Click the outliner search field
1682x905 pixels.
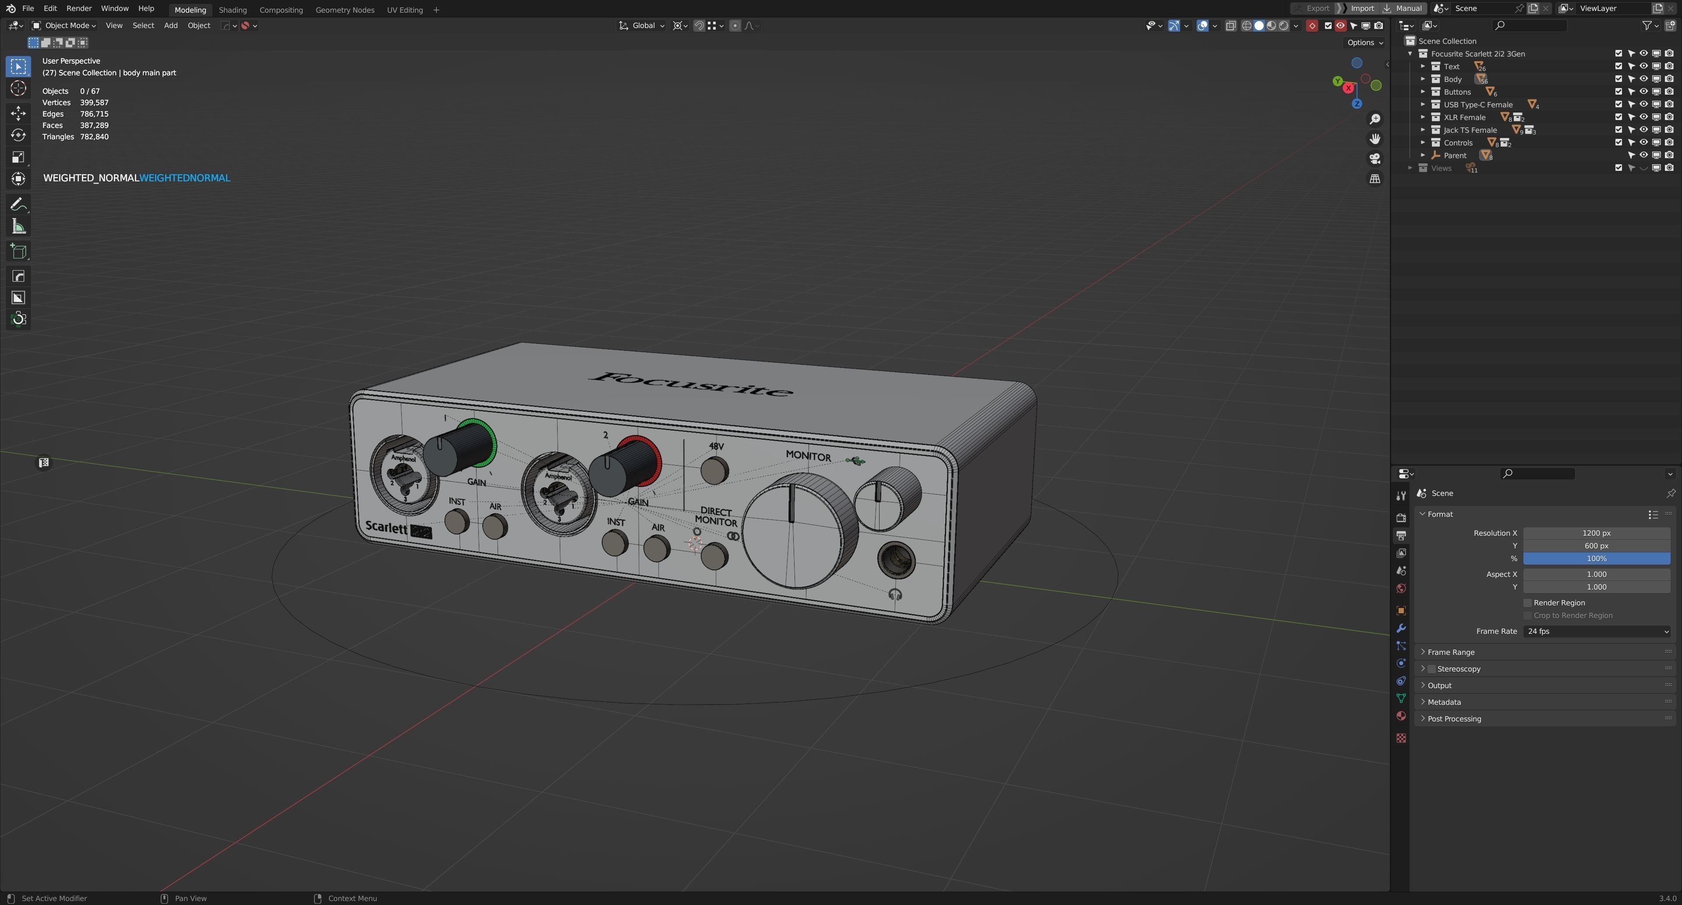point(1530,25)
